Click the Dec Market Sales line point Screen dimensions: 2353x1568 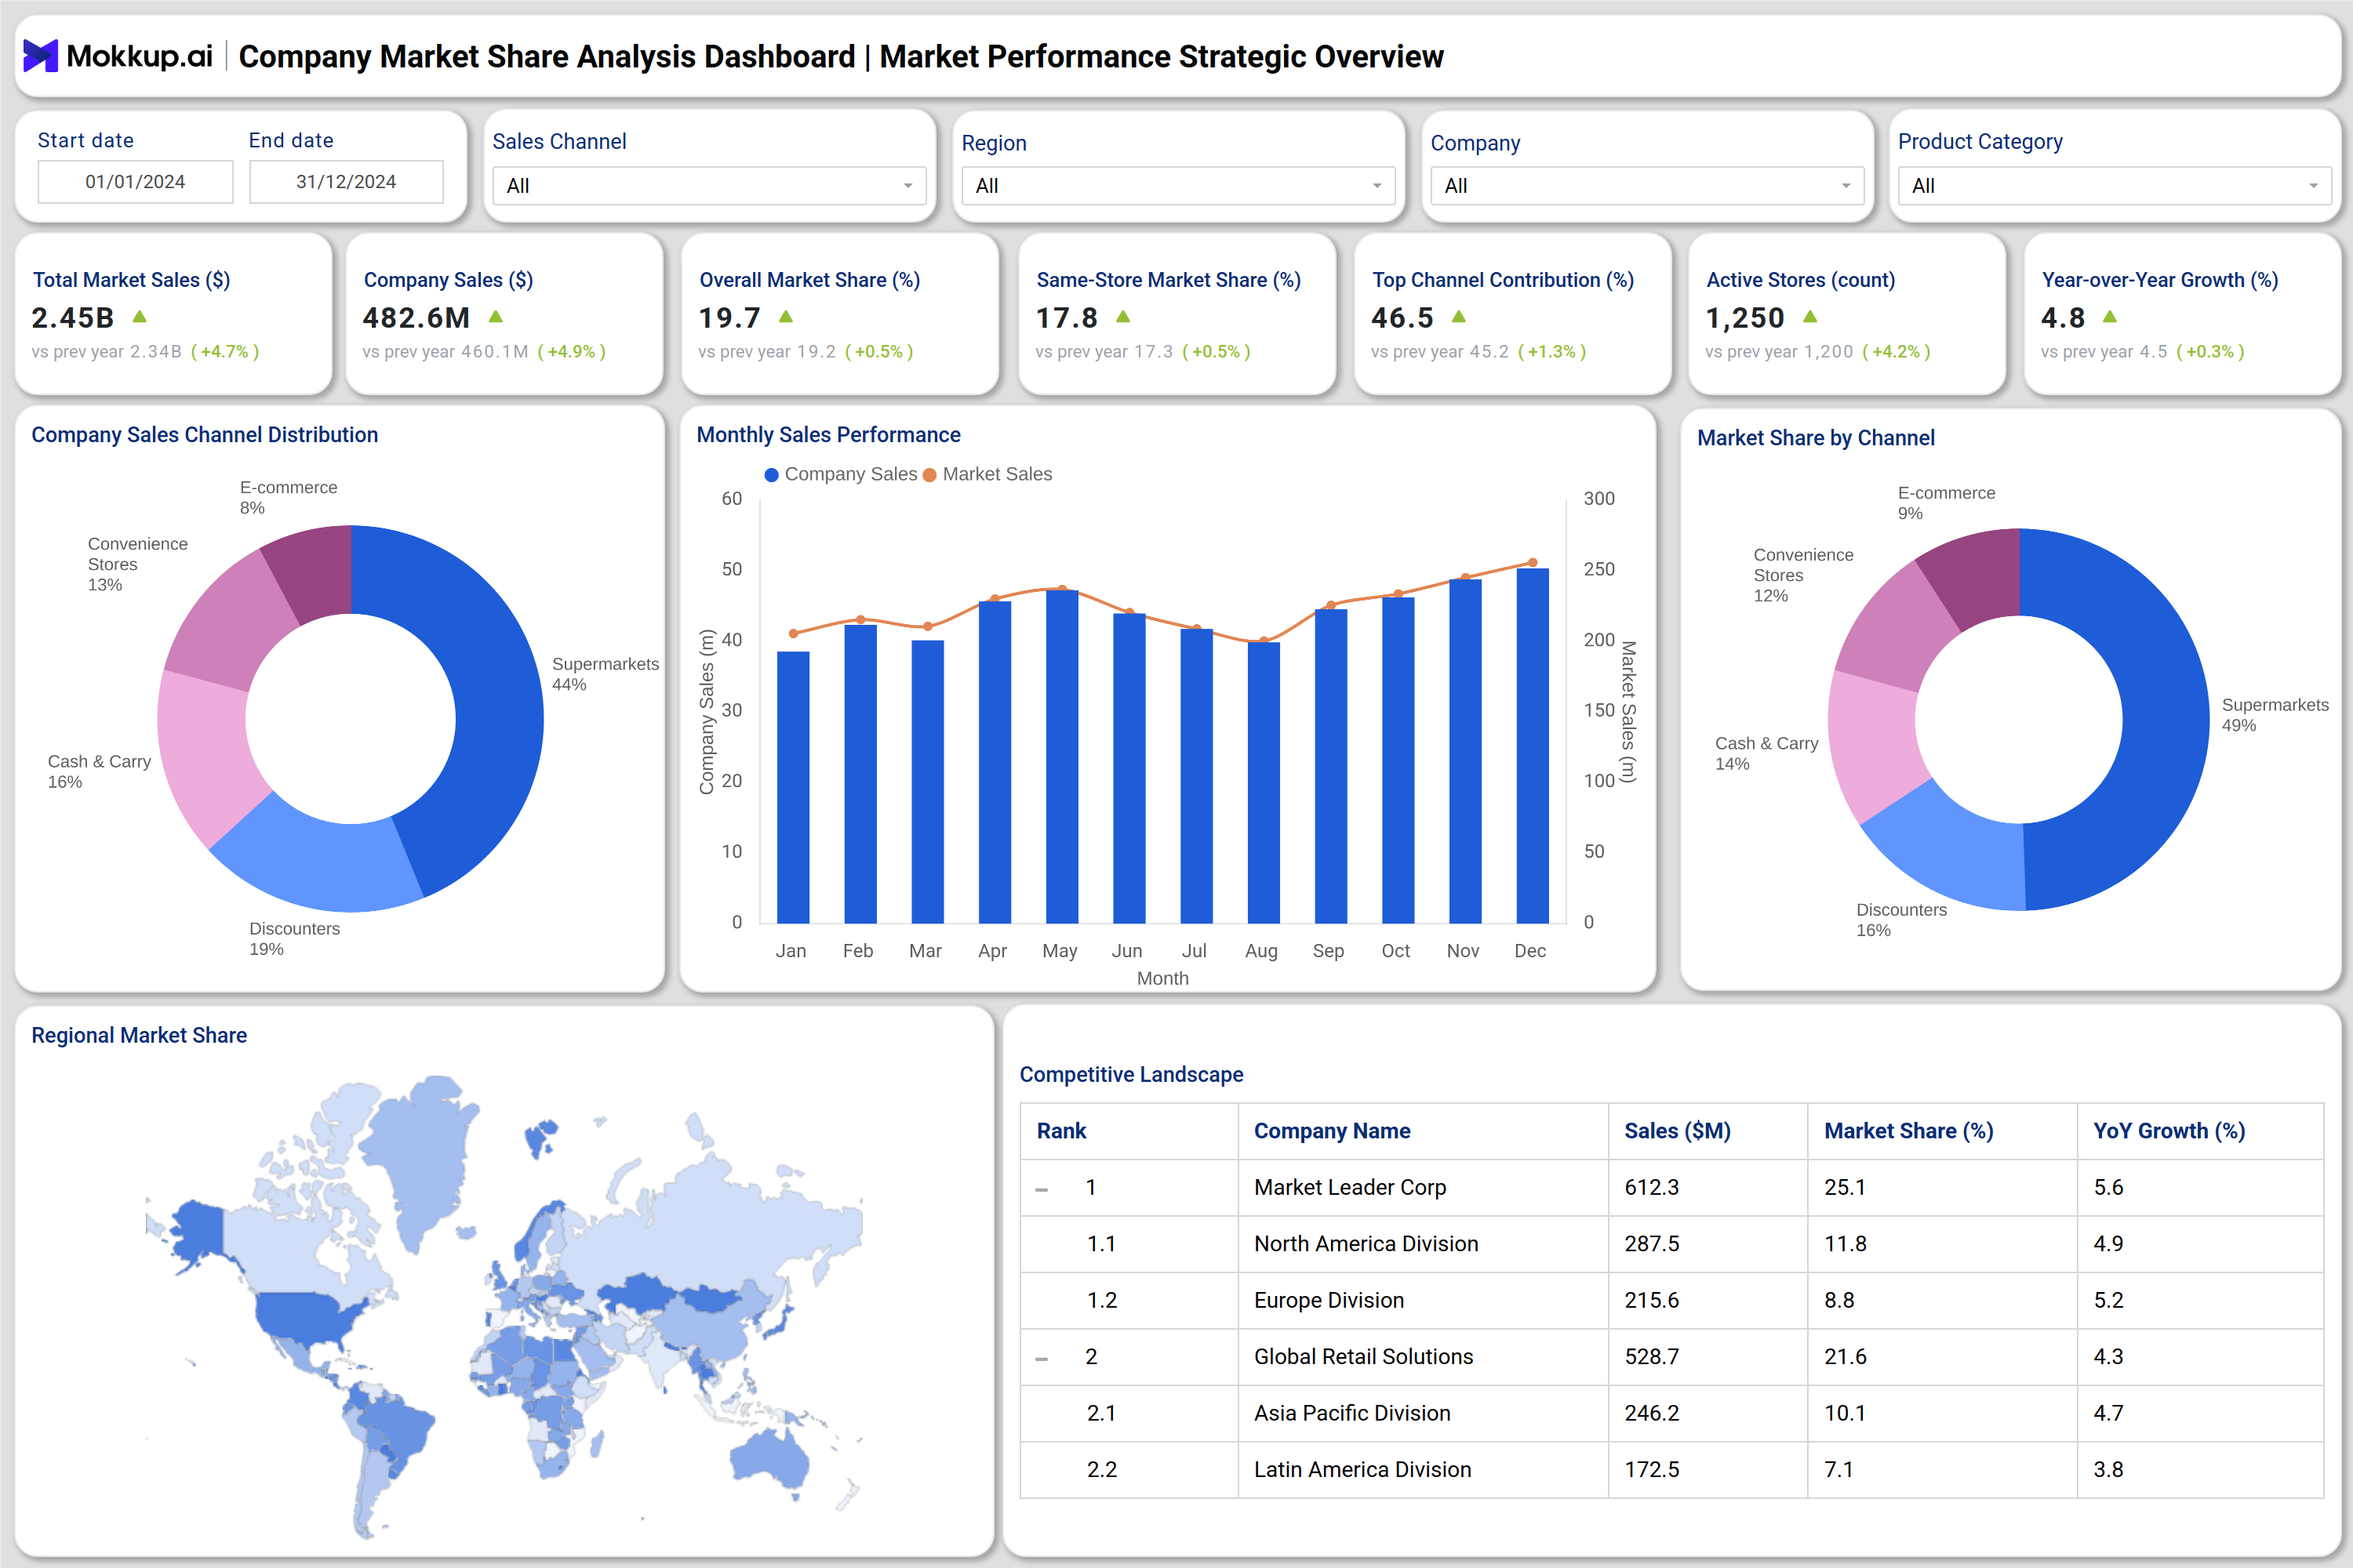[1532, 563]
